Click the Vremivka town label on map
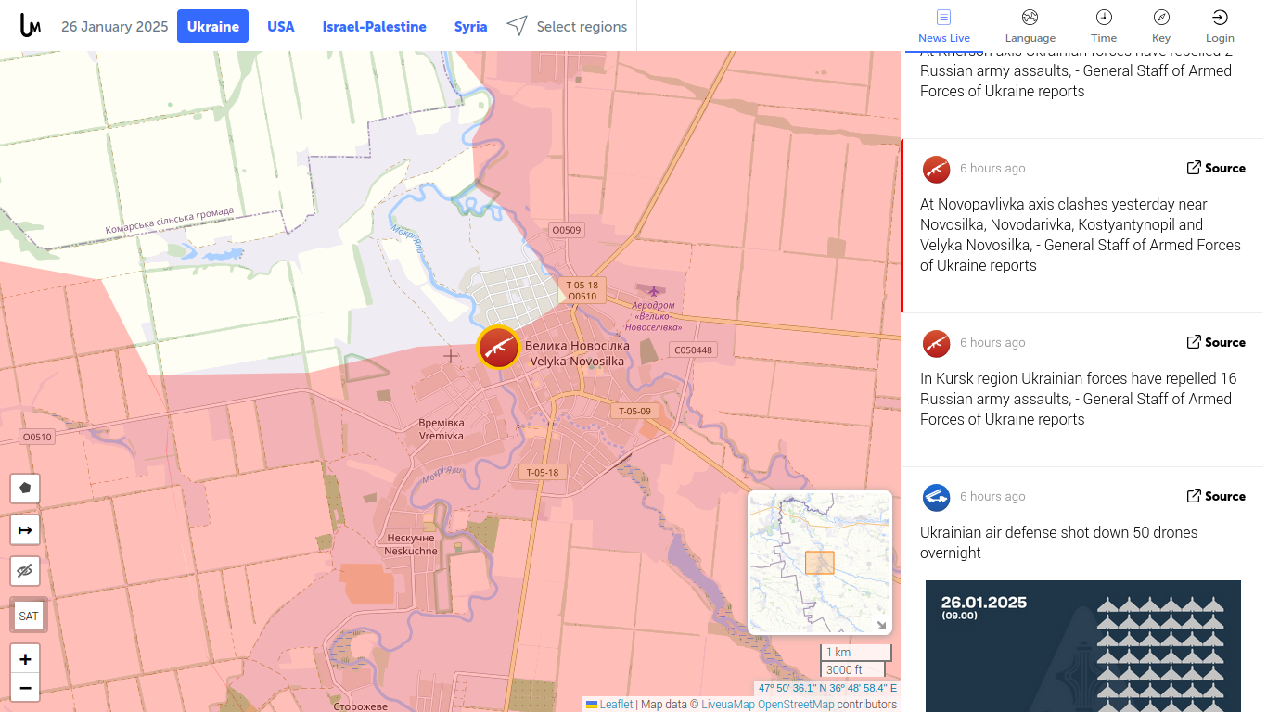The width and height of the screenshot is (1267, 712). 442,429
